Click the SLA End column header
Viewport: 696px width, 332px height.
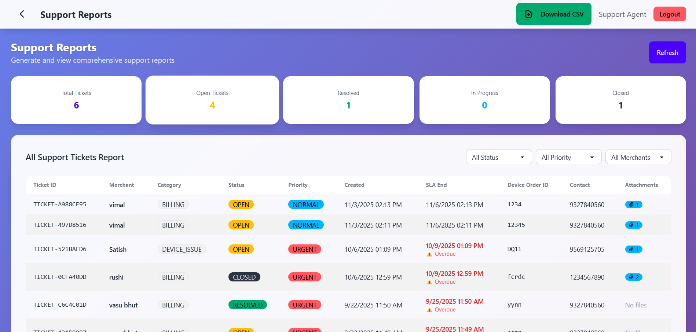(x=436, y=185)
